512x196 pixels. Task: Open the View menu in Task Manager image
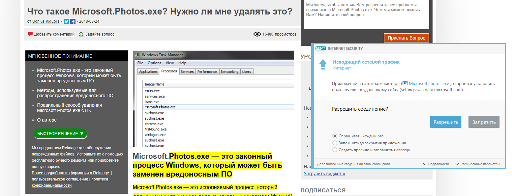pos(170,63)
